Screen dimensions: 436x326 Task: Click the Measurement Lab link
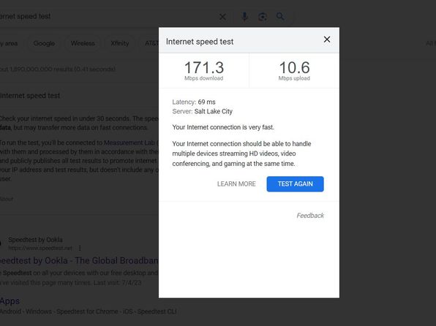coord(129,143)
